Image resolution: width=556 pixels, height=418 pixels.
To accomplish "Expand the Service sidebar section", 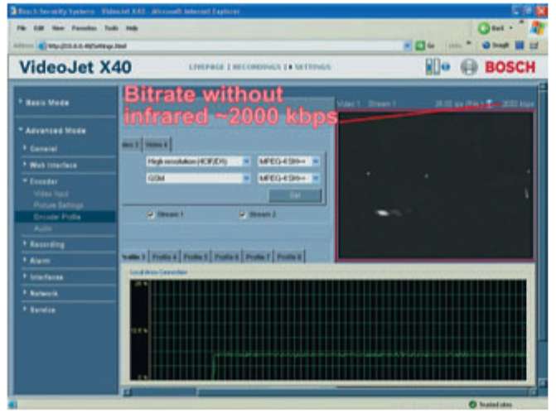I will tap(42, 310).
